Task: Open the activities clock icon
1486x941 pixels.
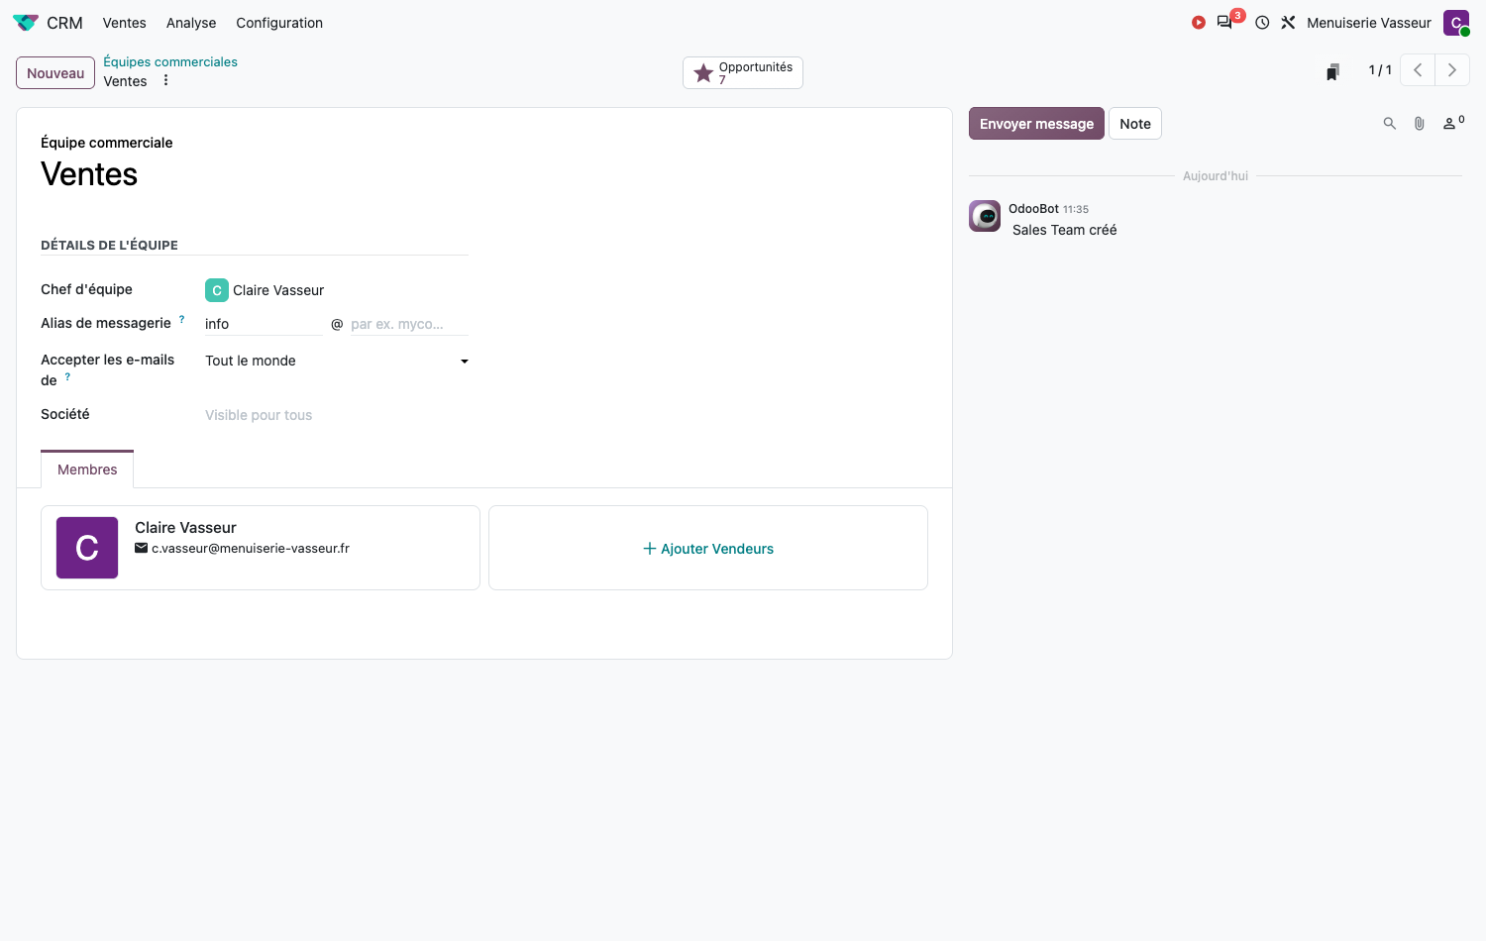Action: [x=1262, y=23]
